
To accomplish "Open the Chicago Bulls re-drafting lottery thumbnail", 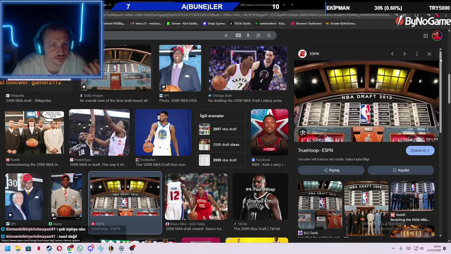I will (x=248, y=68).
